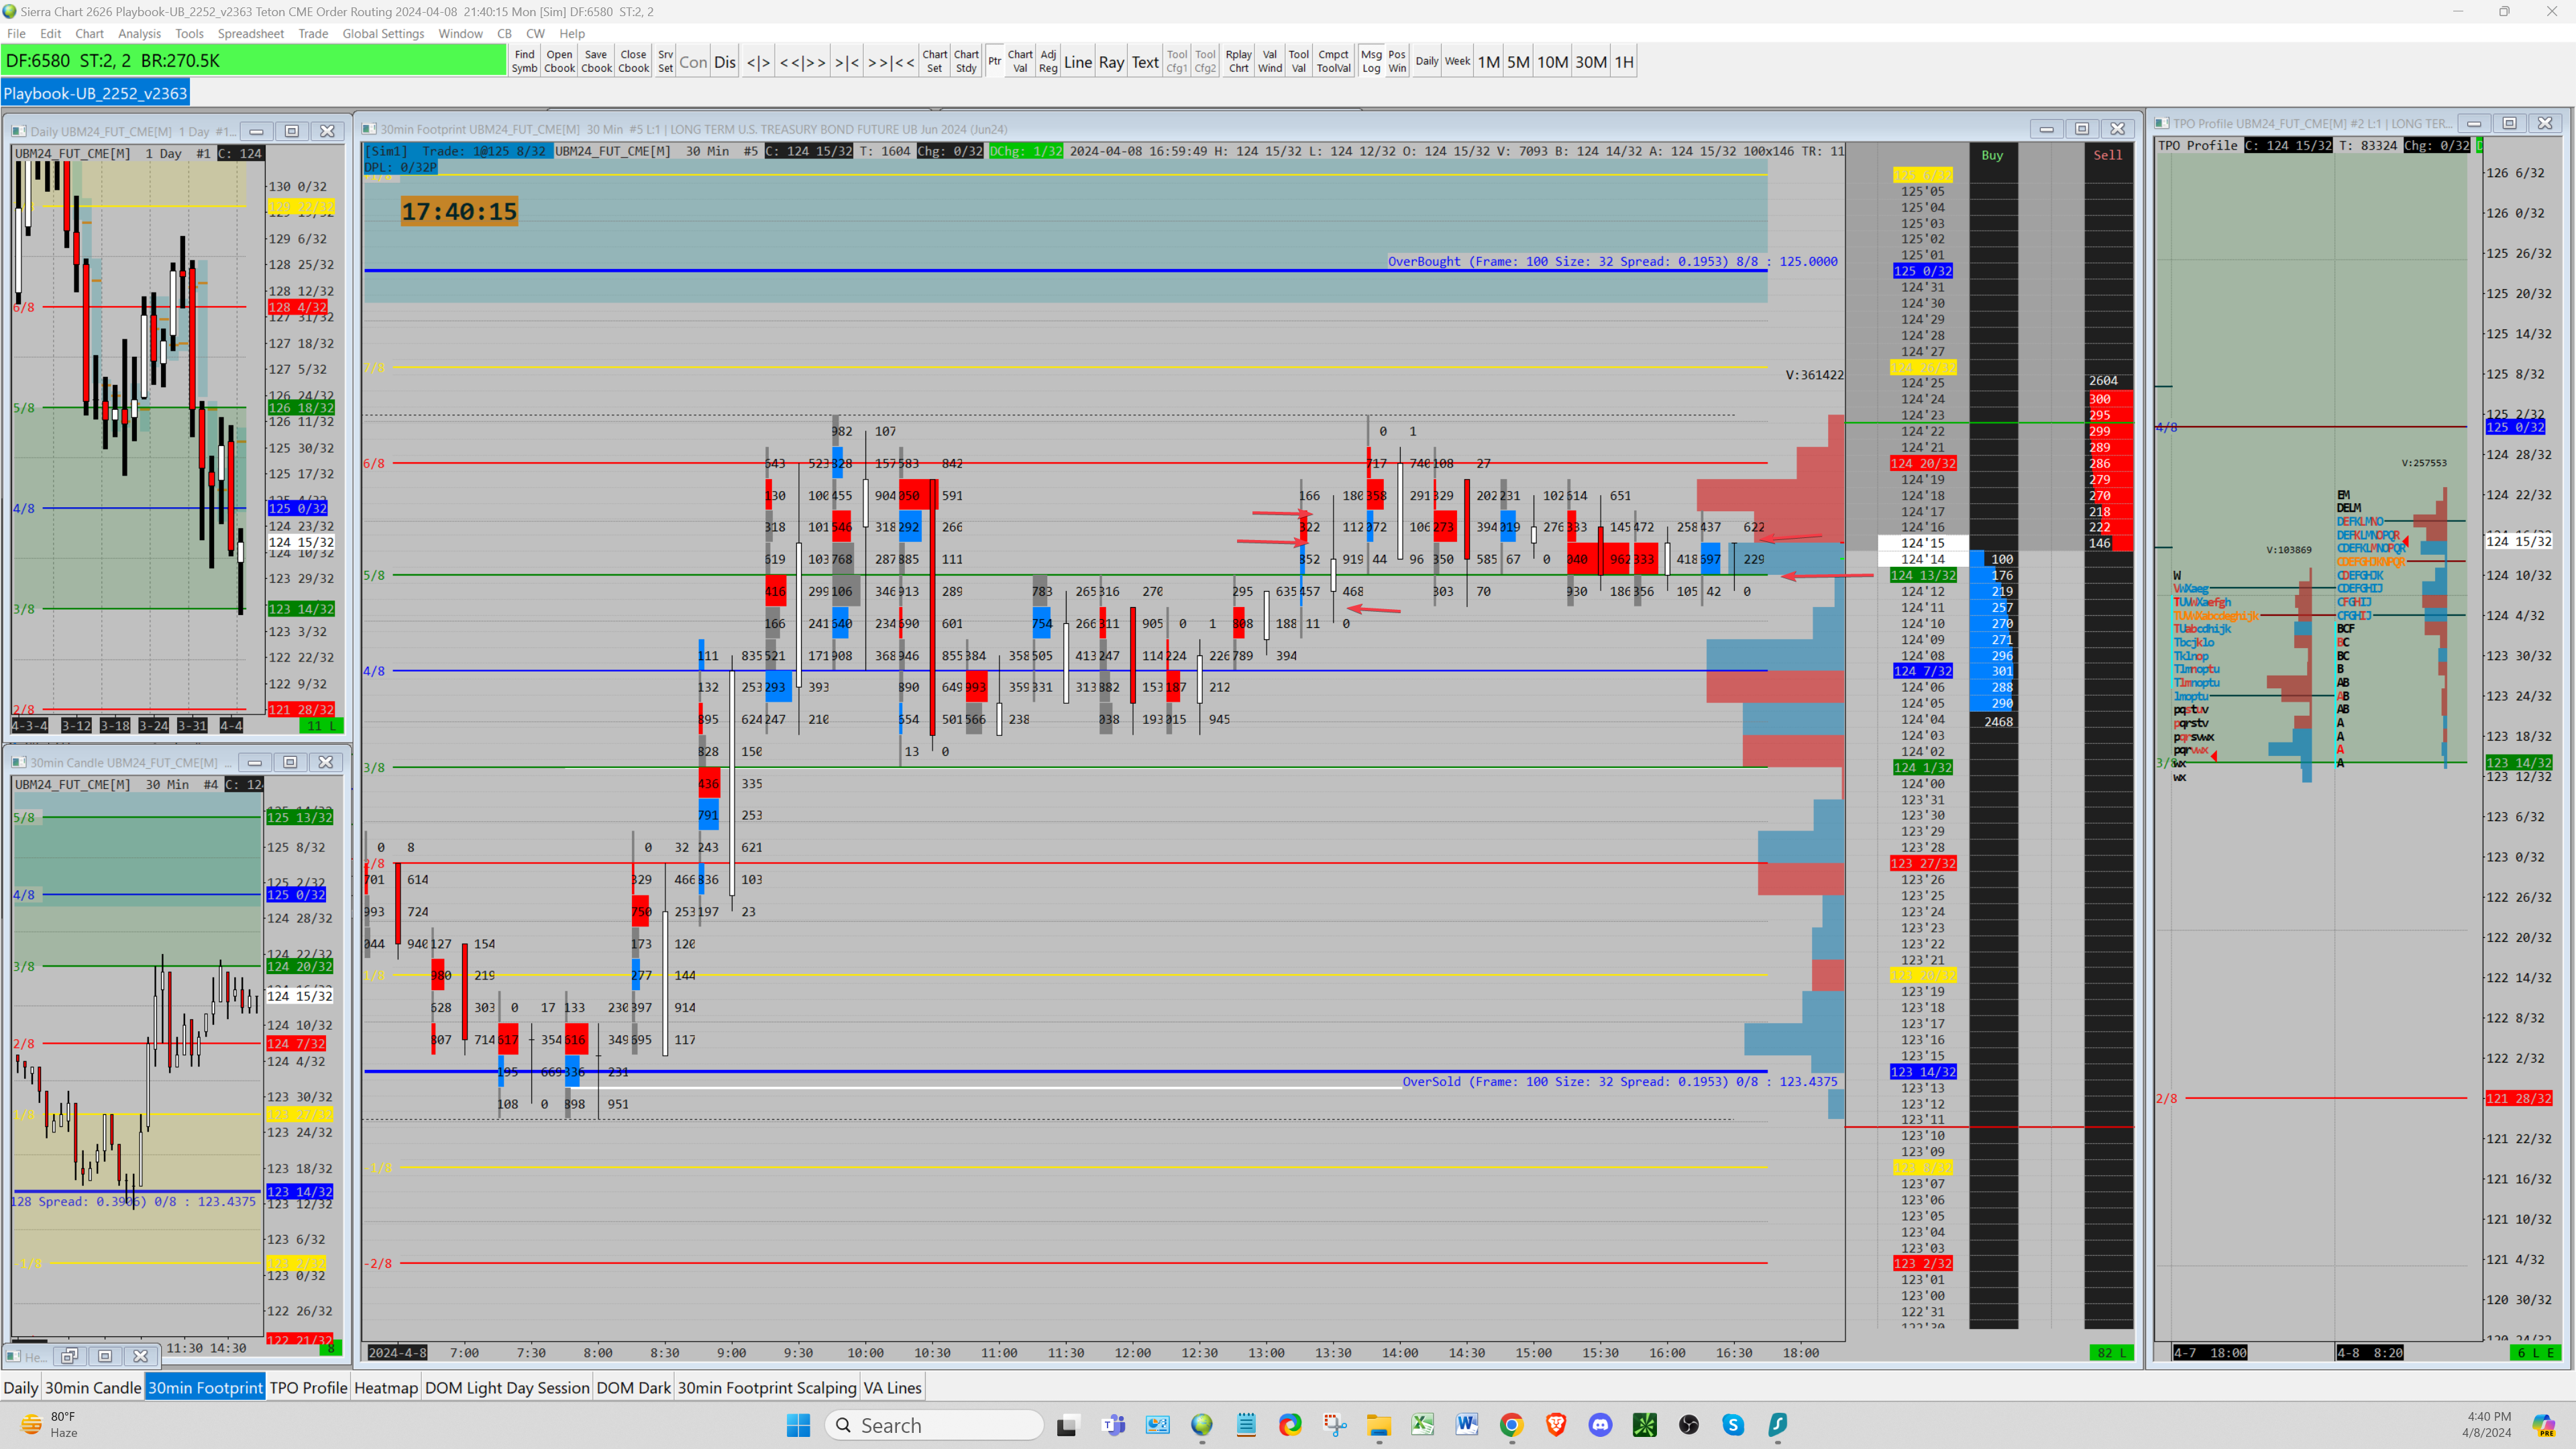Viewport: 2576px width, 1449px height.
Task: Open Microsoft Teams from the taskbar
Action: [x=1113, y=1425]
